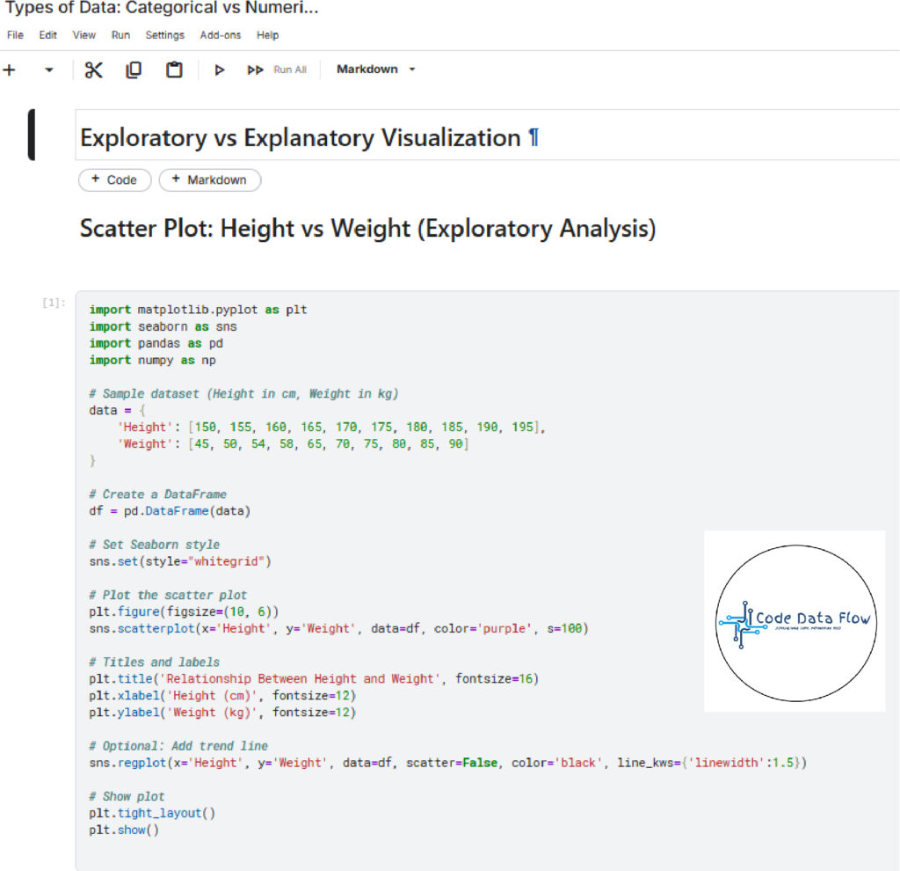This screenshot has height=871, width=900.
Task: Click the pd.DataFrame(data) line
Action: pos(170,511)
